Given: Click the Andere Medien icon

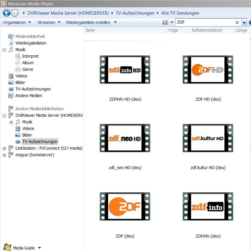Looking at the screenshot, I should pyautogui.click(x=11, y=96).
